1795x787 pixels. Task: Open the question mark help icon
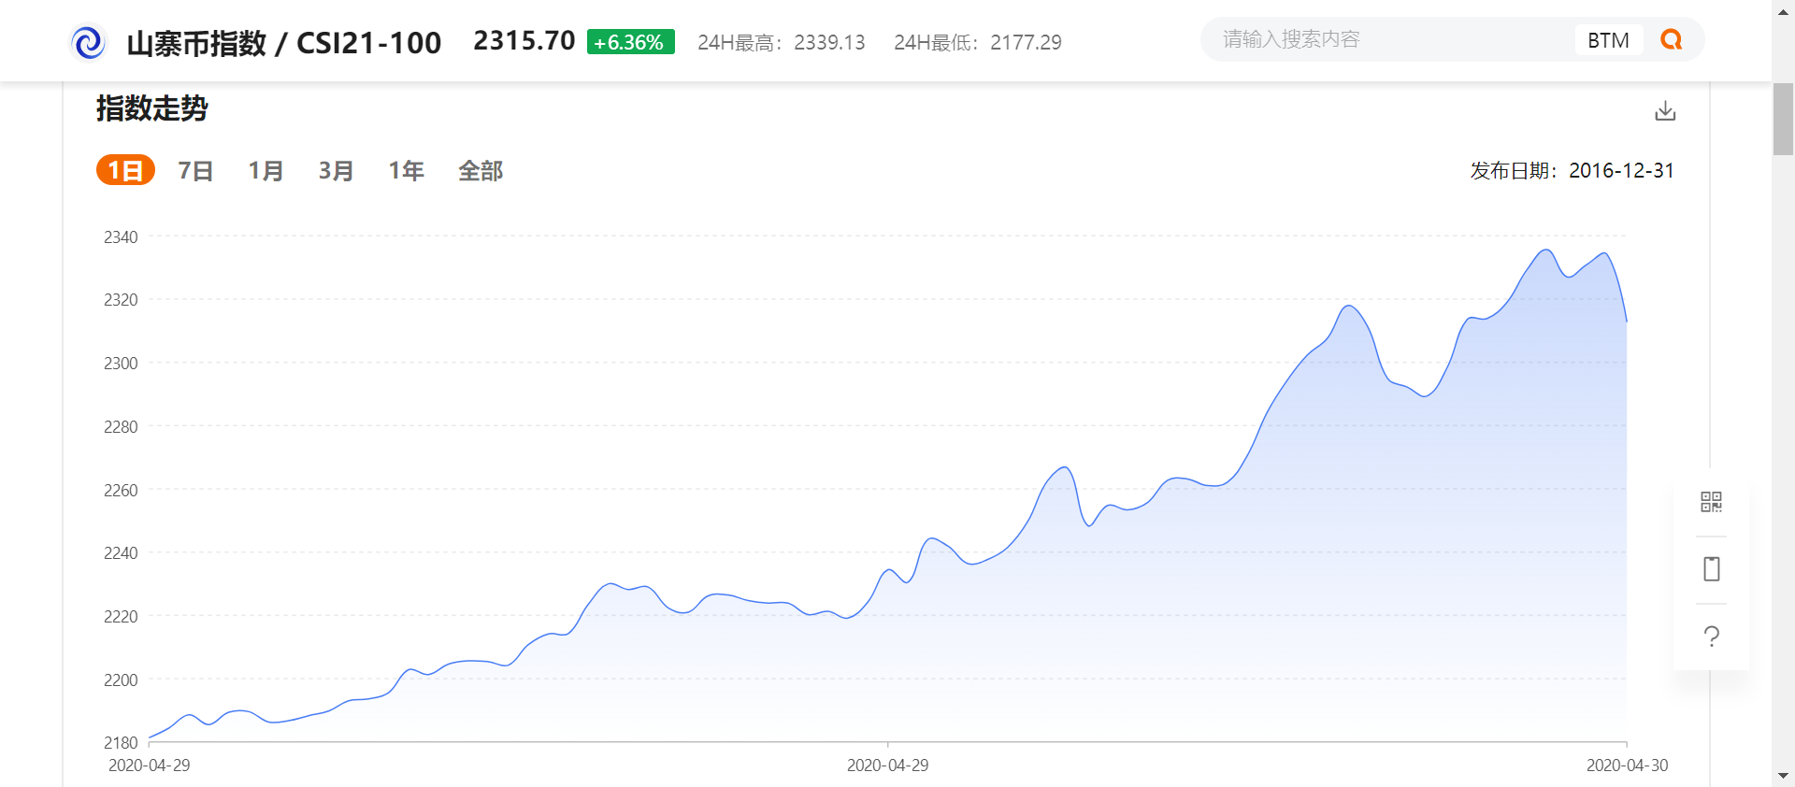pos(1711,637)
